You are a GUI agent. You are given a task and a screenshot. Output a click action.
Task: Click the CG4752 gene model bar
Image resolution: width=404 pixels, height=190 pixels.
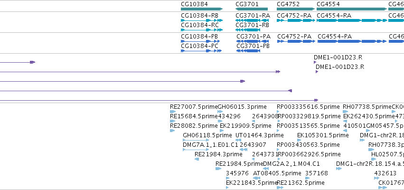(294, 9)
